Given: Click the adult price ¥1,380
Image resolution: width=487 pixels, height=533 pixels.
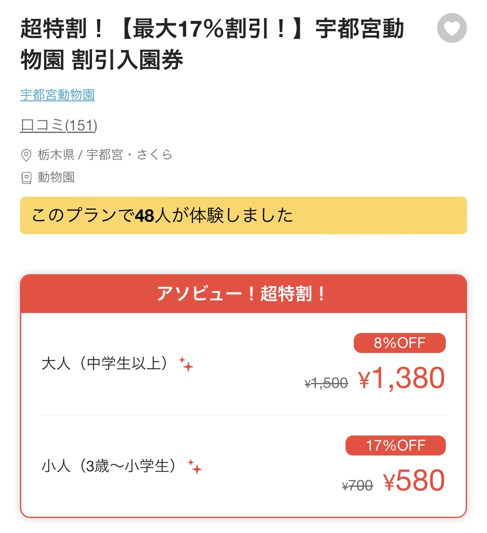Looking at the screenshot, I should point(402,378).
